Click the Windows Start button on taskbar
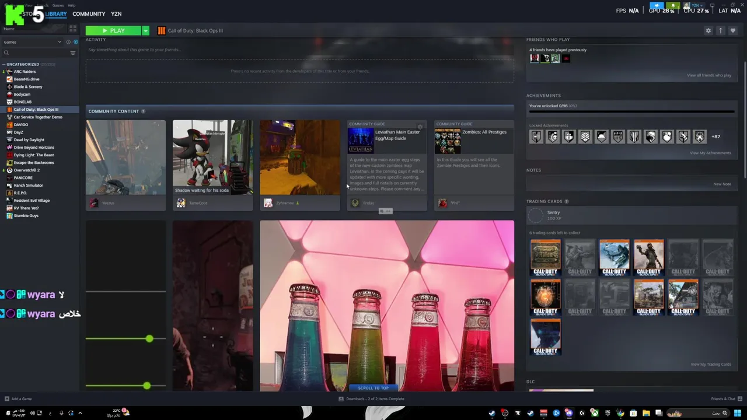The height and width of the screenshot is (420, 747). tap(738, 413)
